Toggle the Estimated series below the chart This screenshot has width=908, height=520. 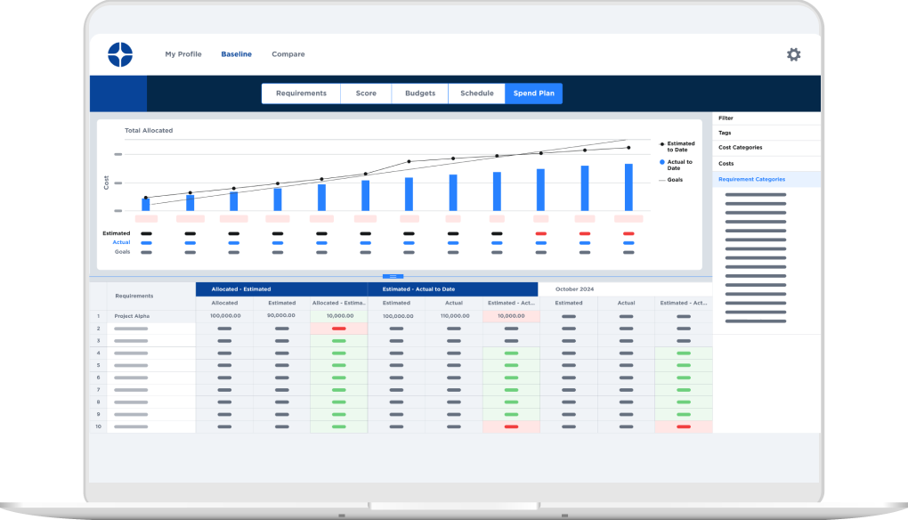pos(116,233)
